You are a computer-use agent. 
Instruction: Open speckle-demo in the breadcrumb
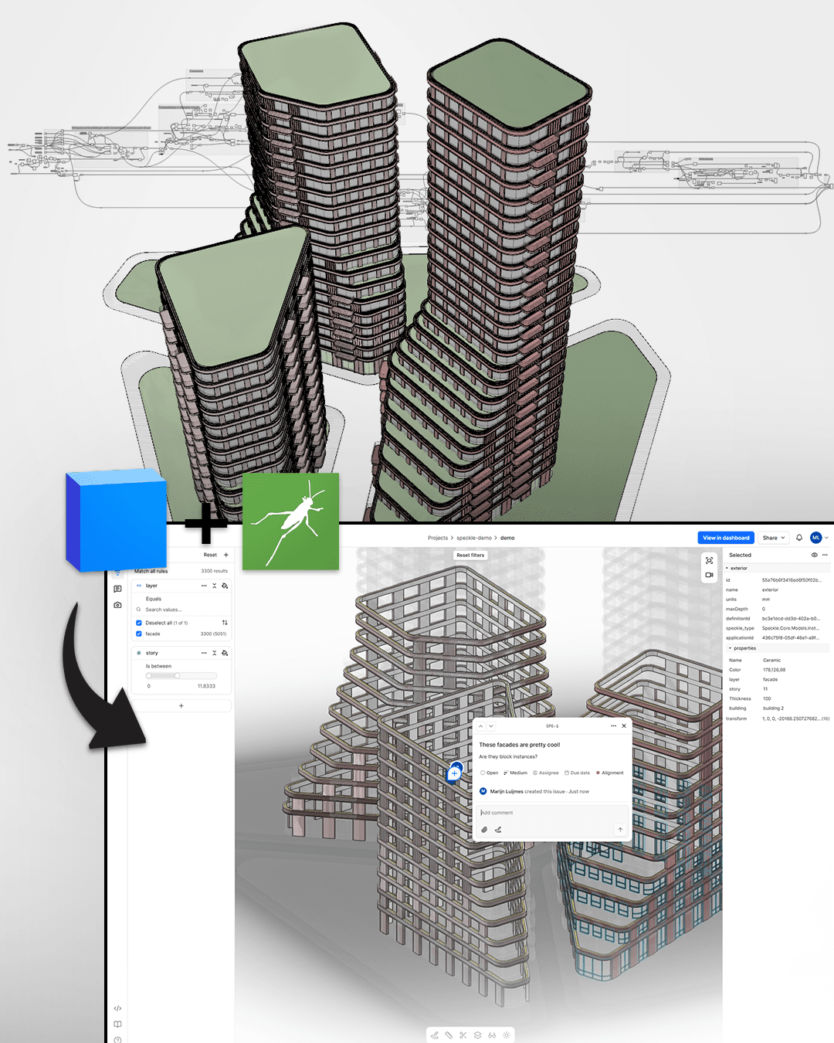pyautogui.click(x=474, y=538)
